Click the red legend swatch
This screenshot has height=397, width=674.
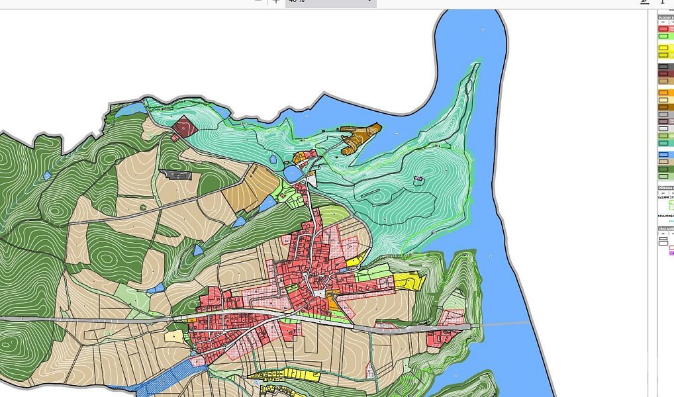[663, 29]
